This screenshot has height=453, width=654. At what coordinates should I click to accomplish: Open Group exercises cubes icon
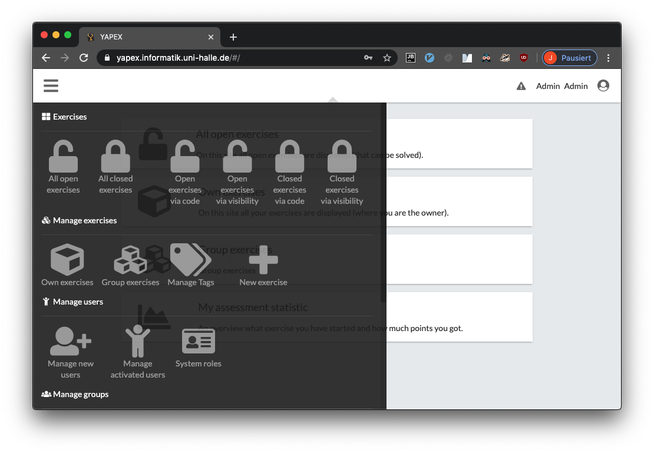[x=130, y=260]
